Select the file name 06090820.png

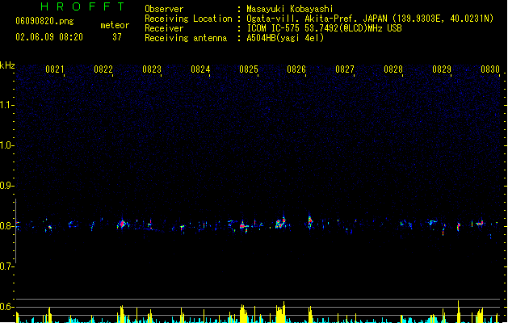44,21
